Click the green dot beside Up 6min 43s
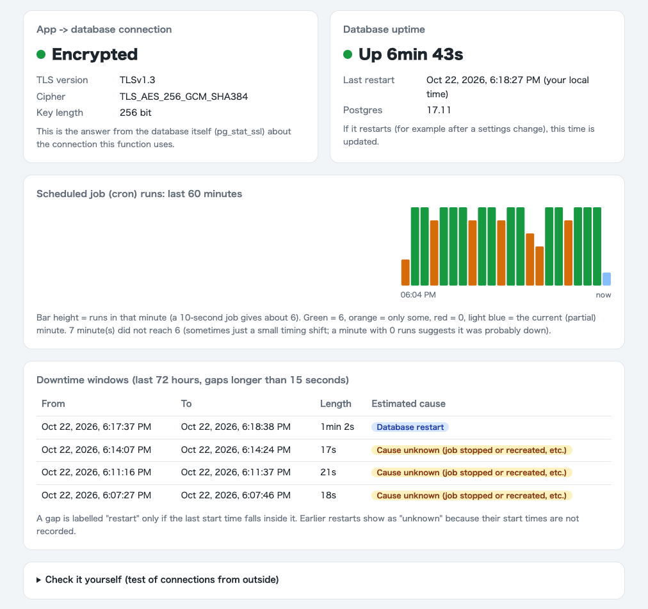The height and width of the screenshot is (609, 648). click(348, 54)
